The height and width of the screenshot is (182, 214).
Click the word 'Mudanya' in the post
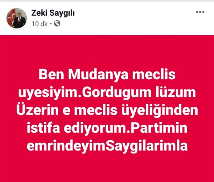[98, 75]
